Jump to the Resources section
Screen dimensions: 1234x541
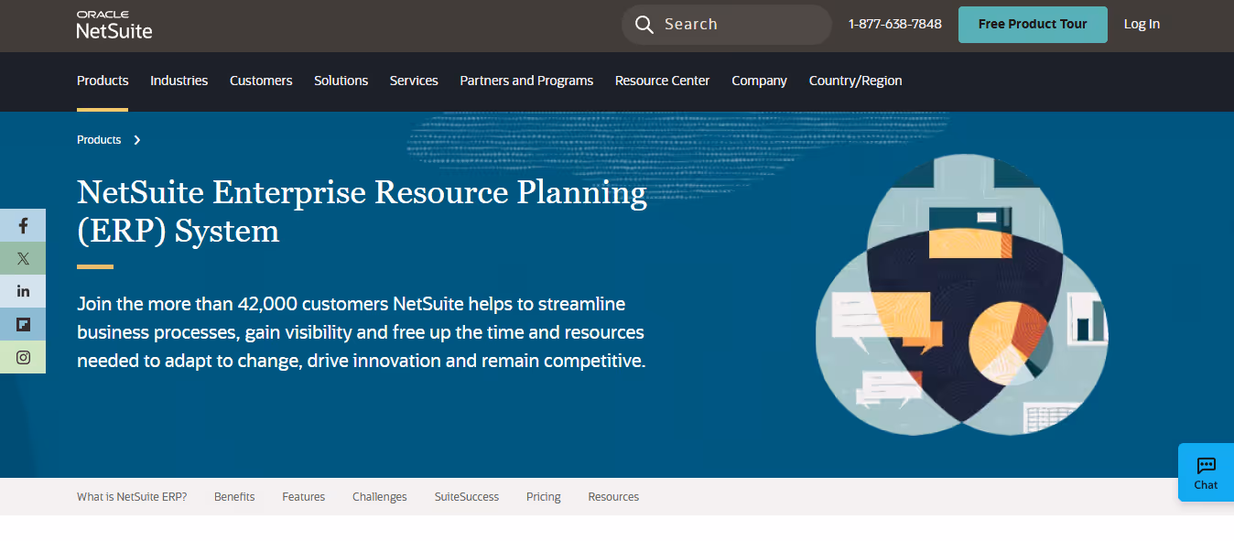tap(613, 497)
